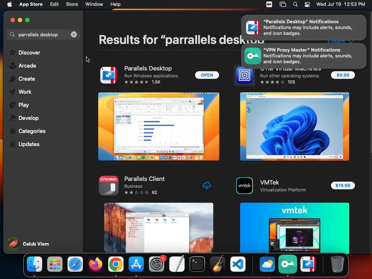Image resolution: width=372 pixels, height=279 pixels.
Task: Click the search field with parrallels desktop
Action: tap(43, 35)
